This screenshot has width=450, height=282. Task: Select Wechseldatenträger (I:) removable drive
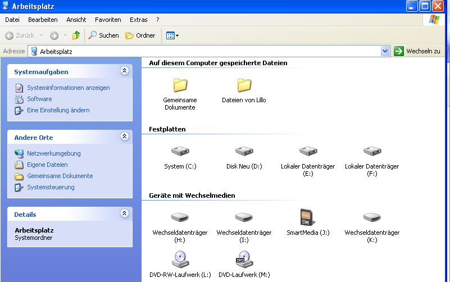[244, 217]
